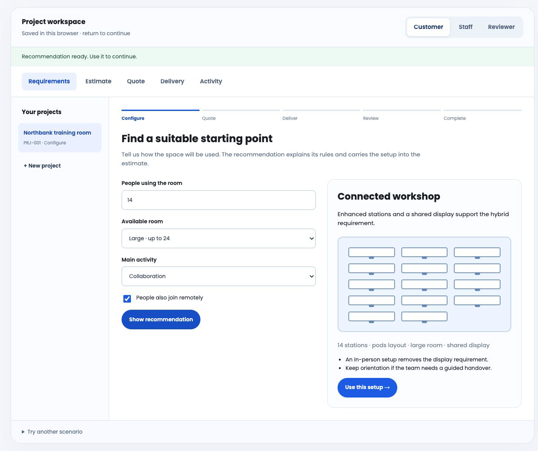This screenshot has height=451, width=538.
Task: Click the Project workspace title
Action: [x=53, y=22]
